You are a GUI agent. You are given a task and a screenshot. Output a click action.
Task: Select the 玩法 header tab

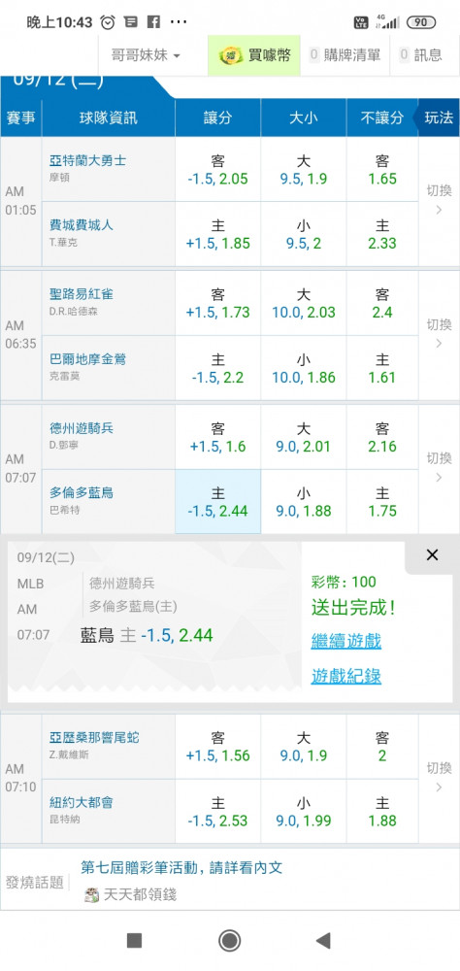pos(439,117)
